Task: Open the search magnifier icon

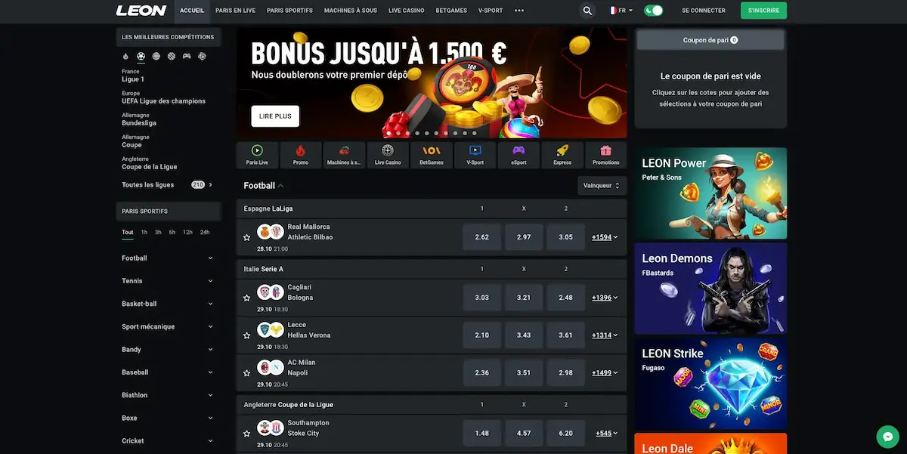Action: coord(587,11)
